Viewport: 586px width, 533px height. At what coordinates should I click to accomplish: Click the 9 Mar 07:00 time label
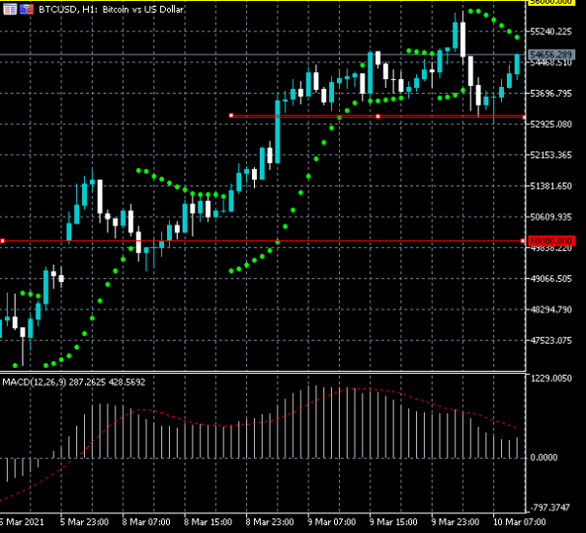click(331, 522)
